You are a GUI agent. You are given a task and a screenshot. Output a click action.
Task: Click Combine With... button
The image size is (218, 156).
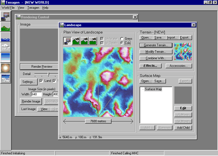pyautogui.click(x=156, y=58)
